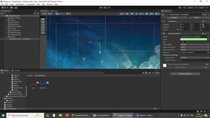Select the Hand view tool in Scene
Image resolution: width=210 pixels, height=118 pixels.
pos(43,19)
